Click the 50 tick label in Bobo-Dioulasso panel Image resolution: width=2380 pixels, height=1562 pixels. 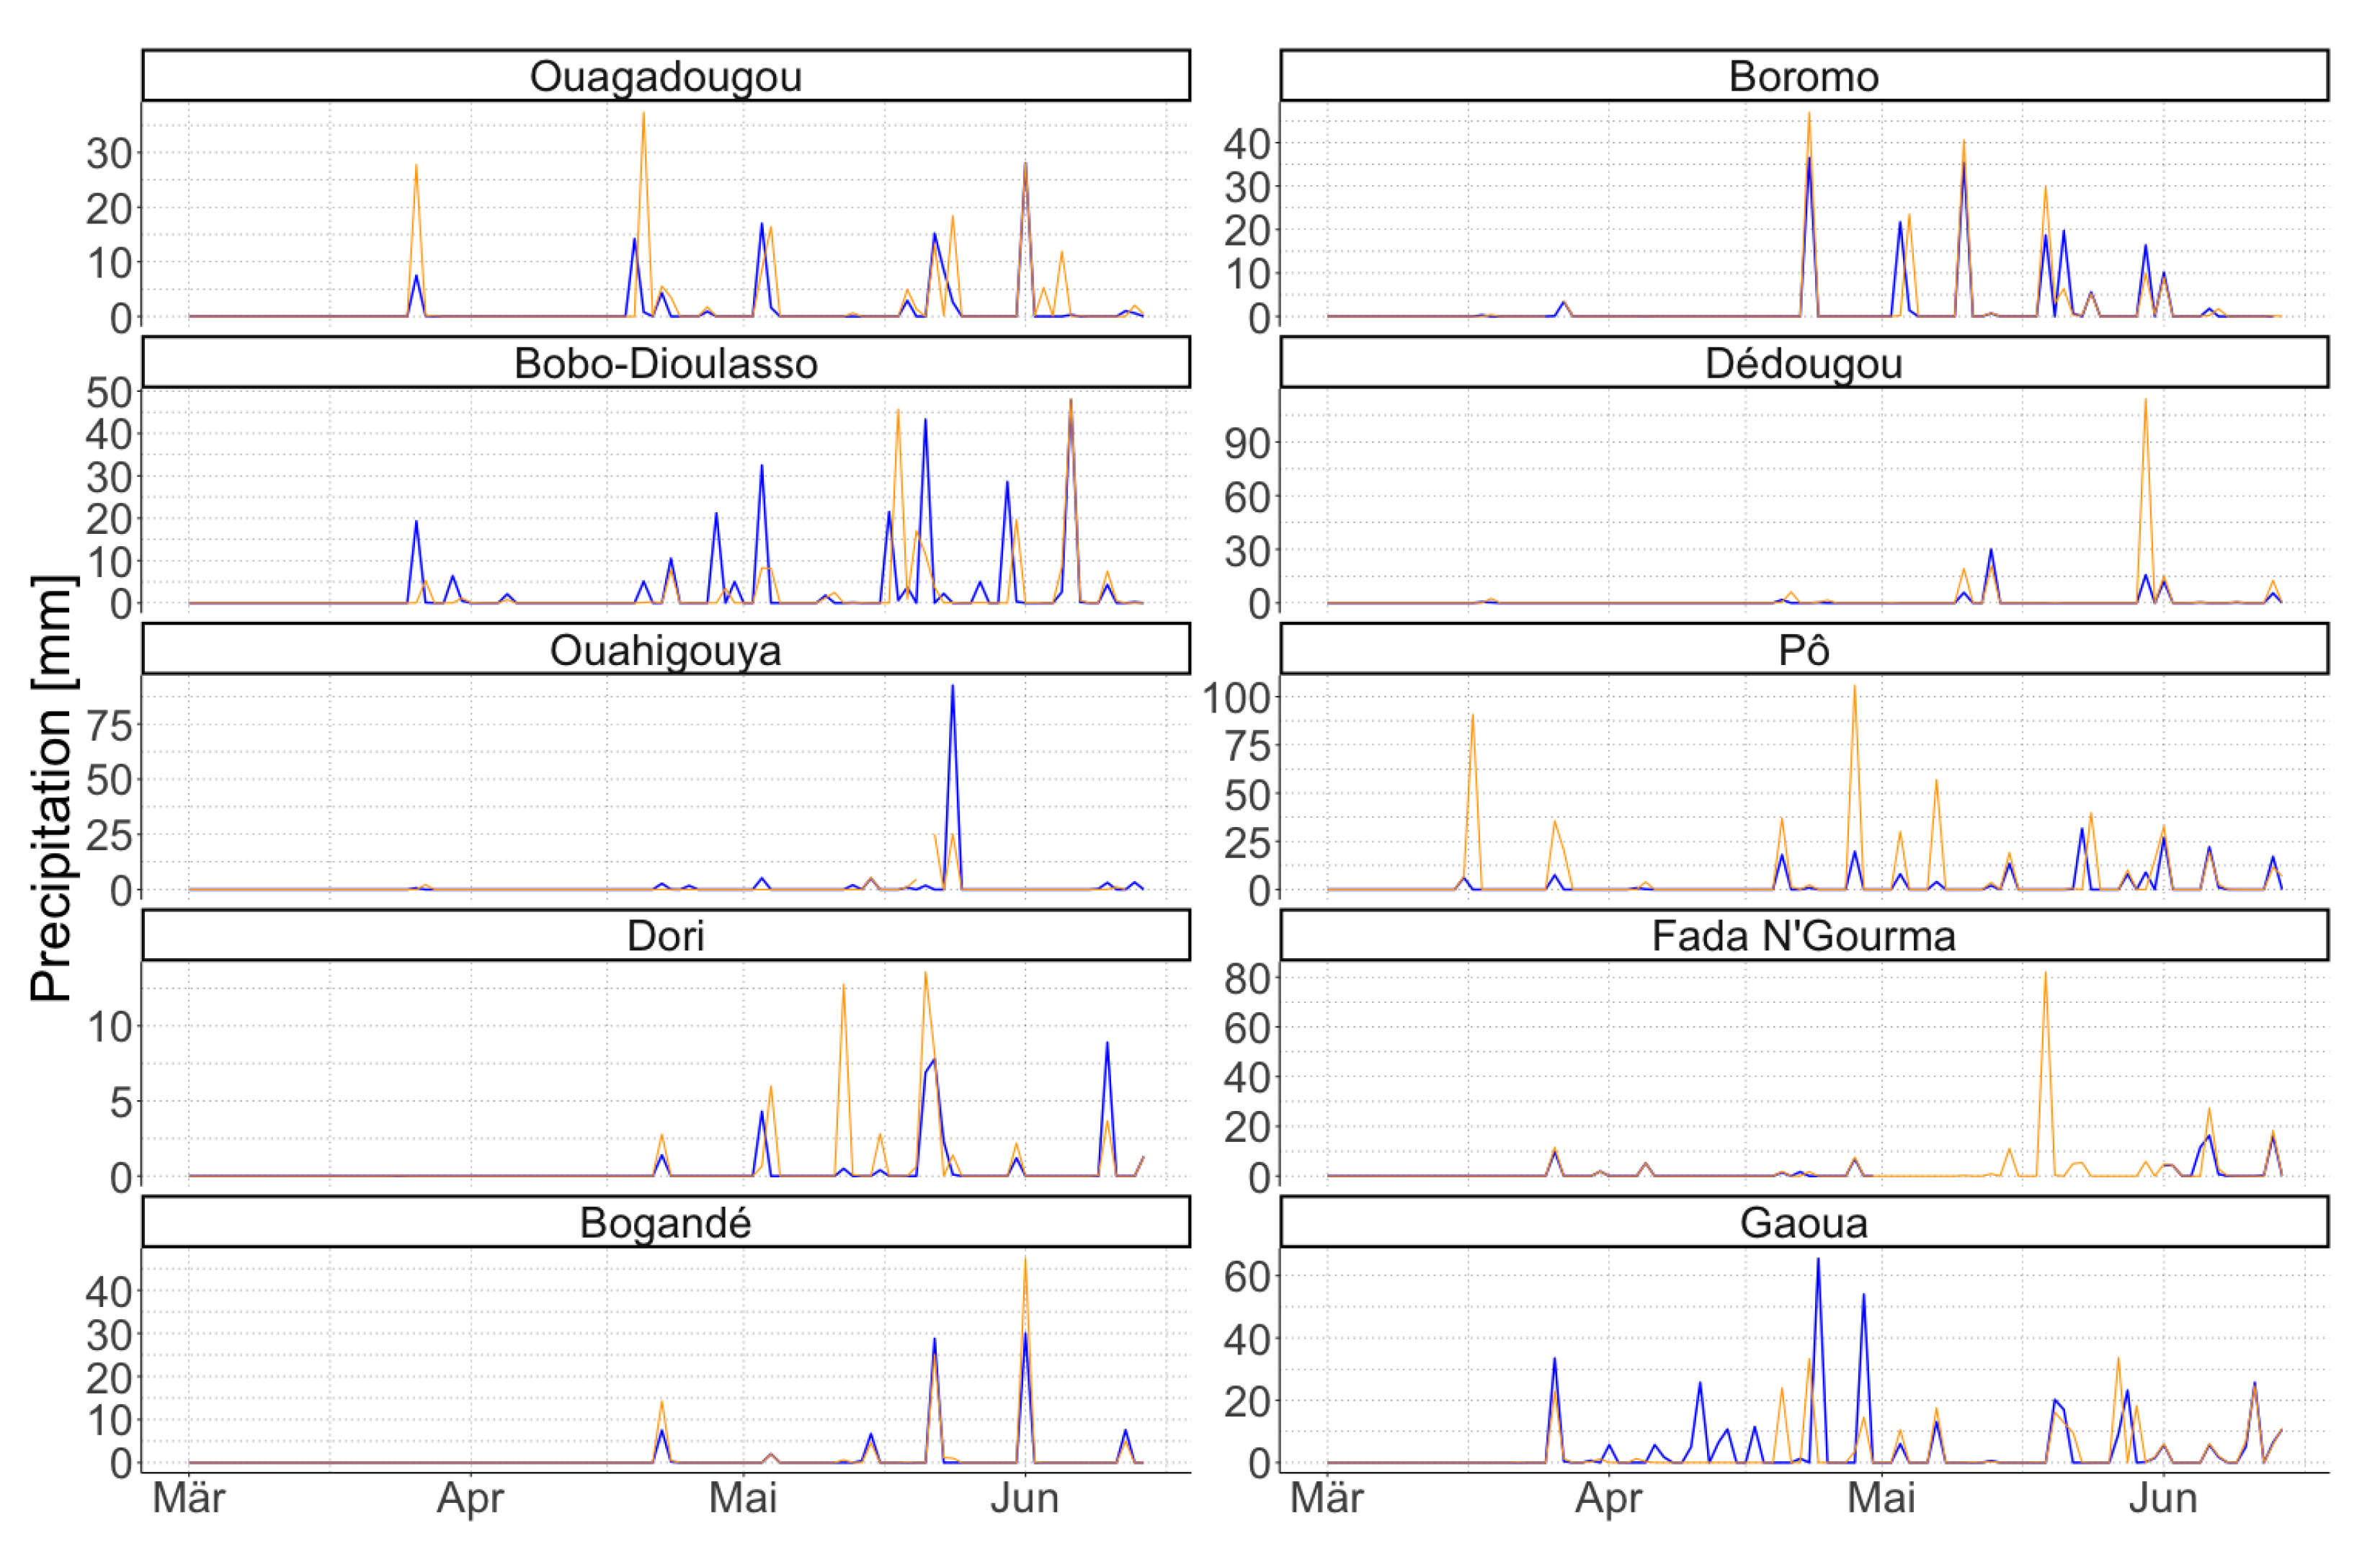(109, 392)
